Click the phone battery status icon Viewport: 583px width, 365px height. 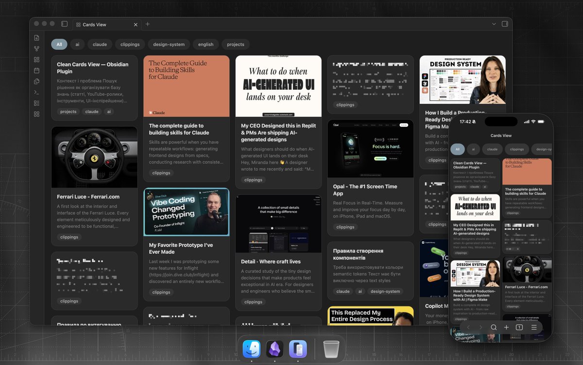542,121
